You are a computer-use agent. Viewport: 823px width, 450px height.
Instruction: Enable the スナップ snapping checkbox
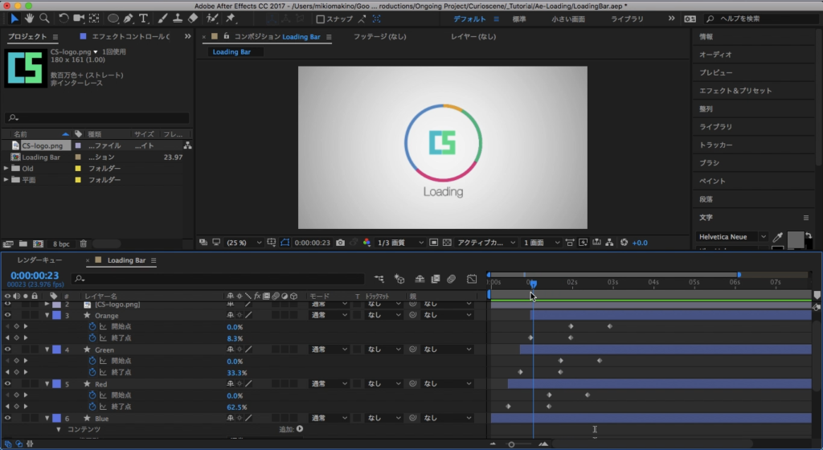321,19
